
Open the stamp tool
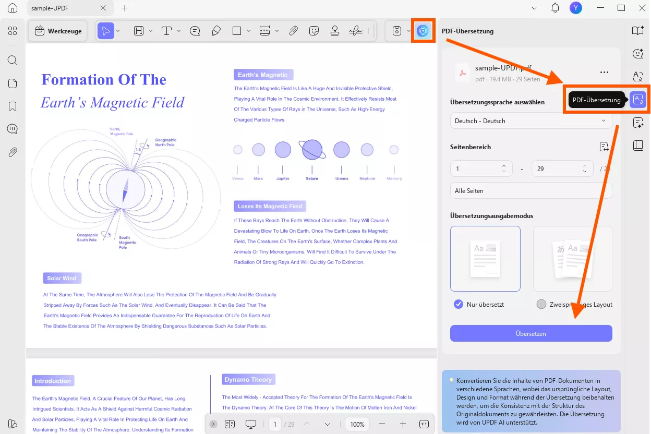pos(335,31)
